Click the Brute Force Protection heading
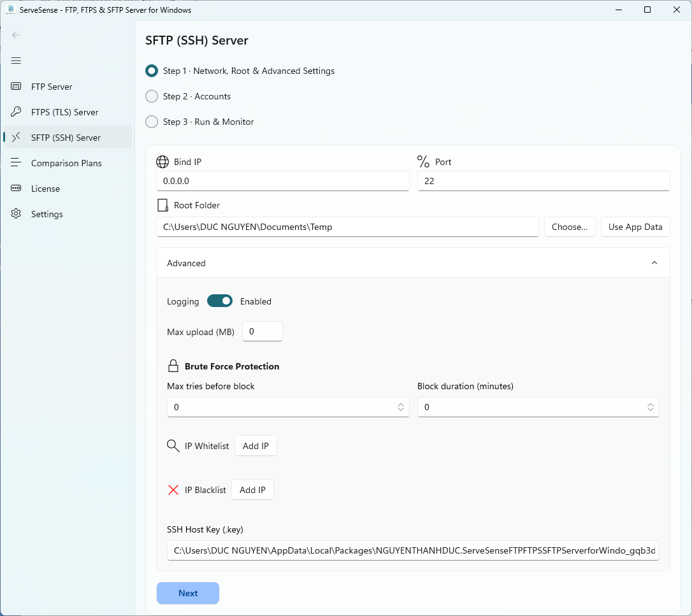The image size is (692, 616). (x=232, y=367)
